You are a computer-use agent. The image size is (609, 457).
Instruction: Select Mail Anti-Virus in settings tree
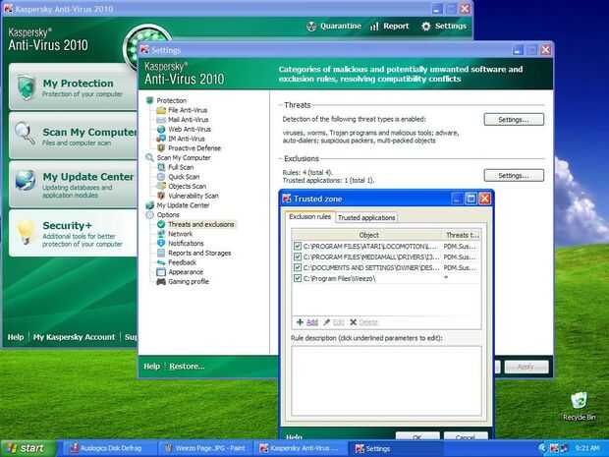point(188,120)
